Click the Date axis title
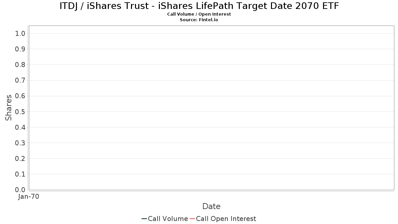Screen dimensions: 398x224 [211, 206]
